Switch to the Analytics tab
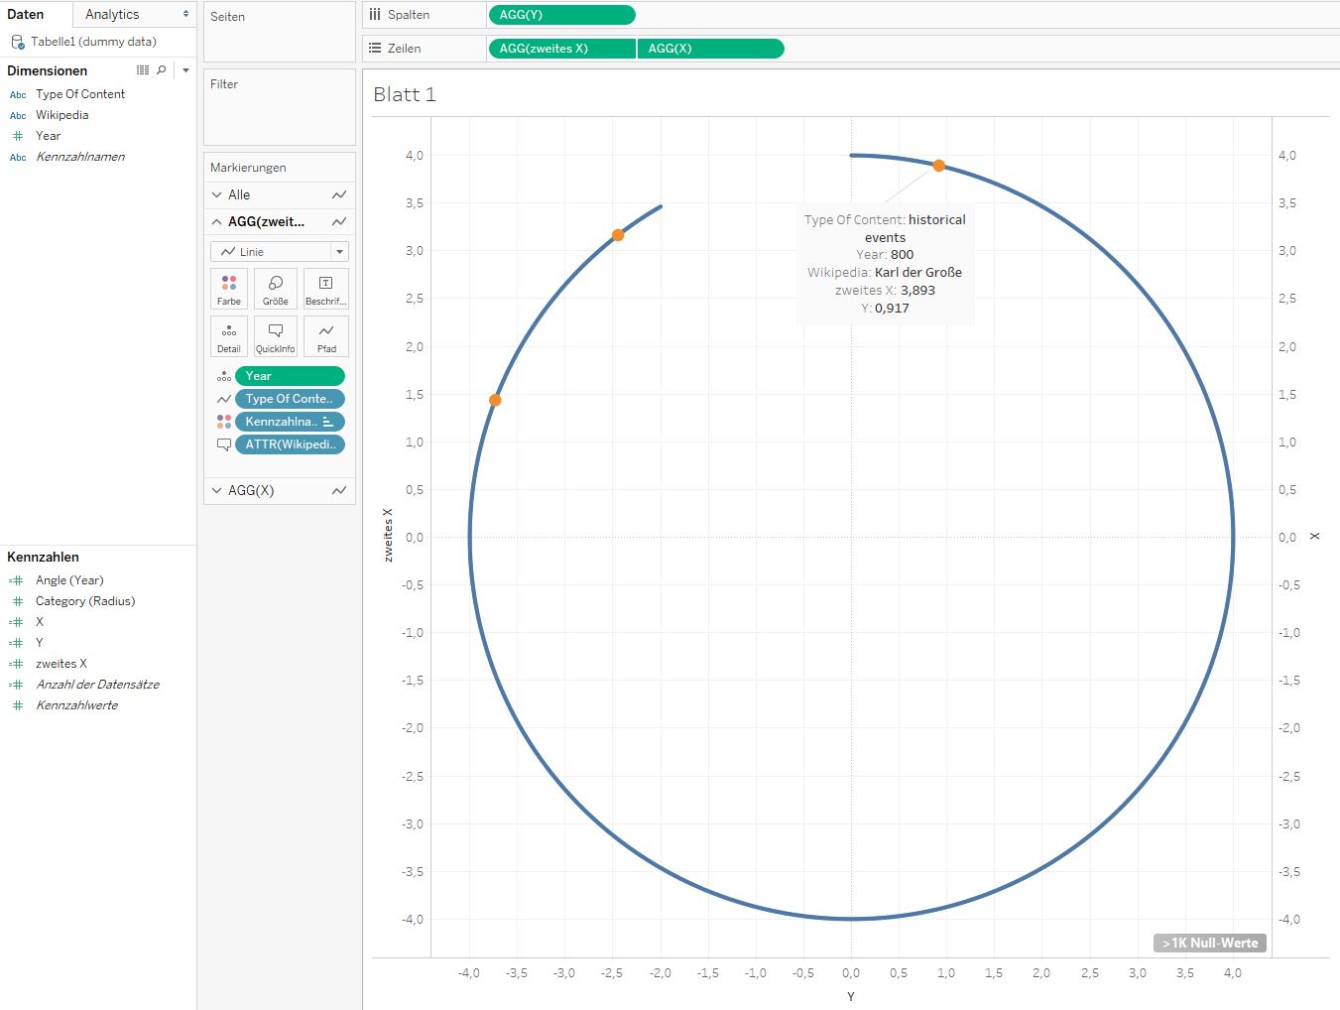This screenshot has height=1010, width=1340. pyautogui.click(x=112, y=14)
